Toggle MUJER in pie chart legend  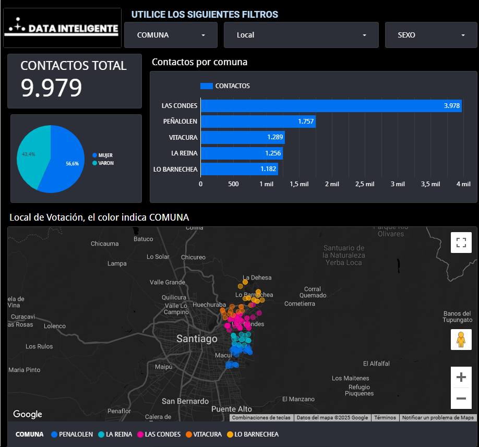coord(105,155)
